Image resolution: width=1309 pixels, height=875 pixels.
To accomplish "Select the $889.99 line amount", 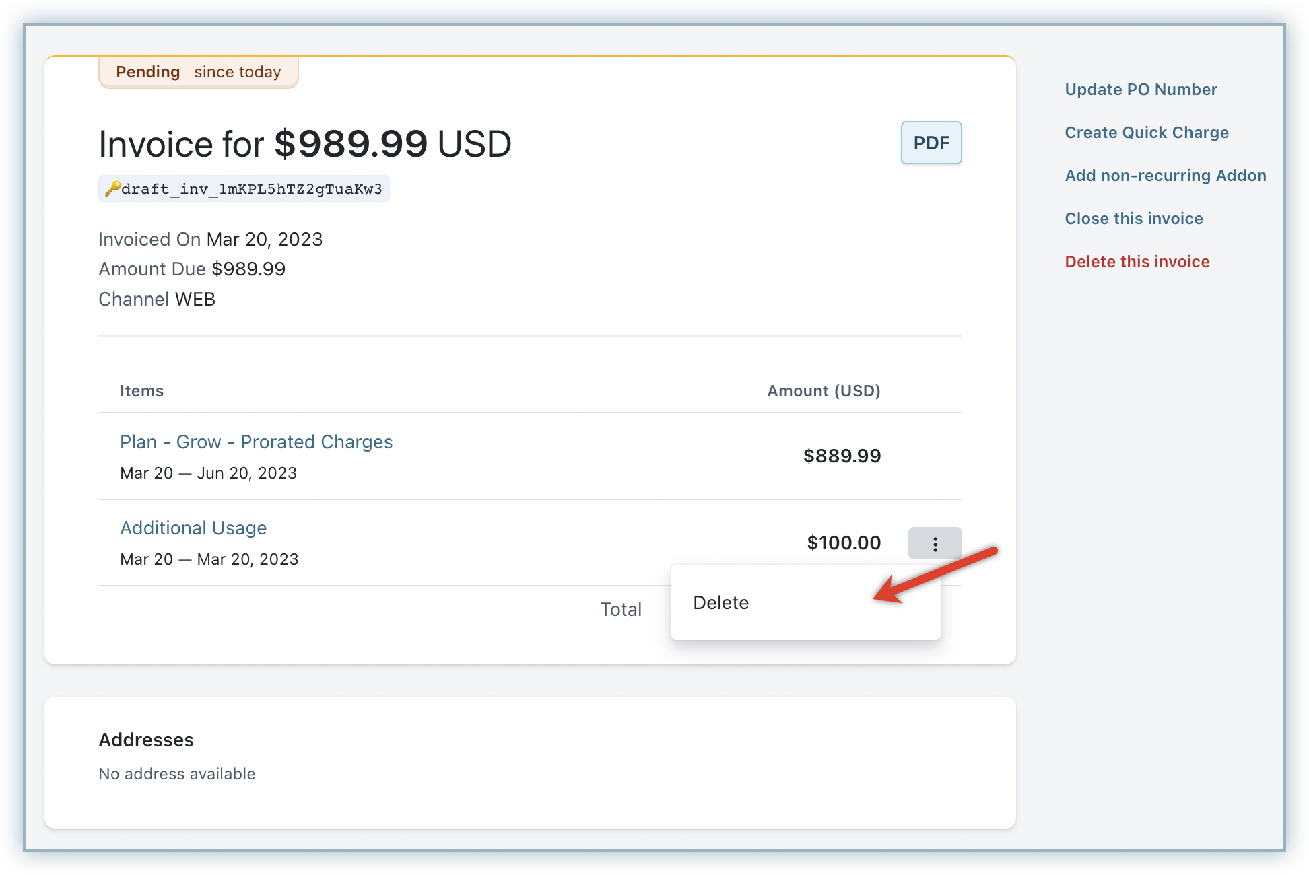I will pyautogui.click(x=842, y=456).
